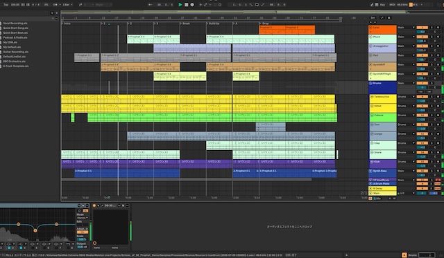Open the 1 Bar quantization menu
The height and width of the screenshot is (258, 444).
coord(67,5)
